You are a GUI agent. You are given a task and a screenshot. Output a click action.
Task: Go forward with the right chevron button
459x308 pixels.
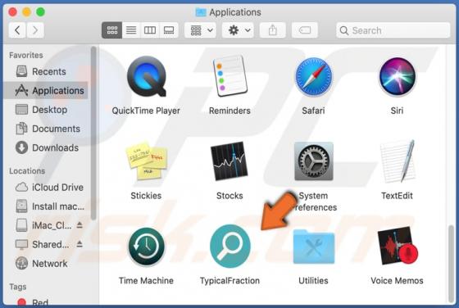(x=35, y=30)
